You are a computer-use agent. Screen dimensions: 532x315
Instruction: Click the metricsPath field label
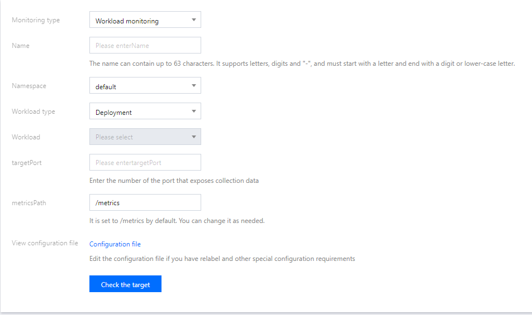(29, 202)
